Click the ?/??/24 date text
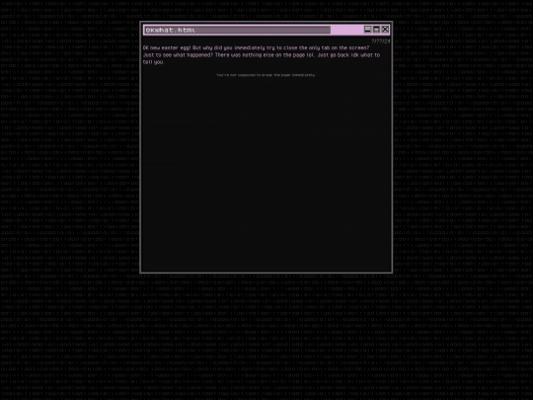The height and width of the screenshot is (400, 533). coord(381,40)
